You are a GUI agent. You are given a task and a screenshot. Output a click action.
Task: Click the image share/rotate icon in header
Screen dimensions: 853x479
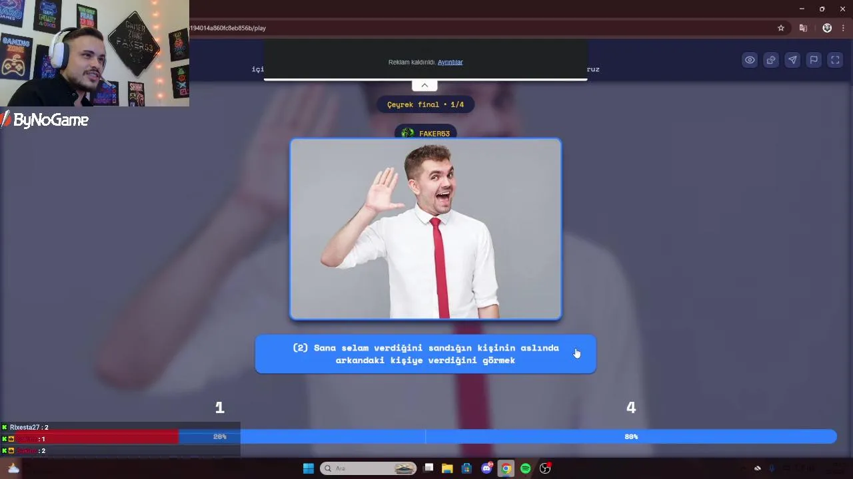771,60
